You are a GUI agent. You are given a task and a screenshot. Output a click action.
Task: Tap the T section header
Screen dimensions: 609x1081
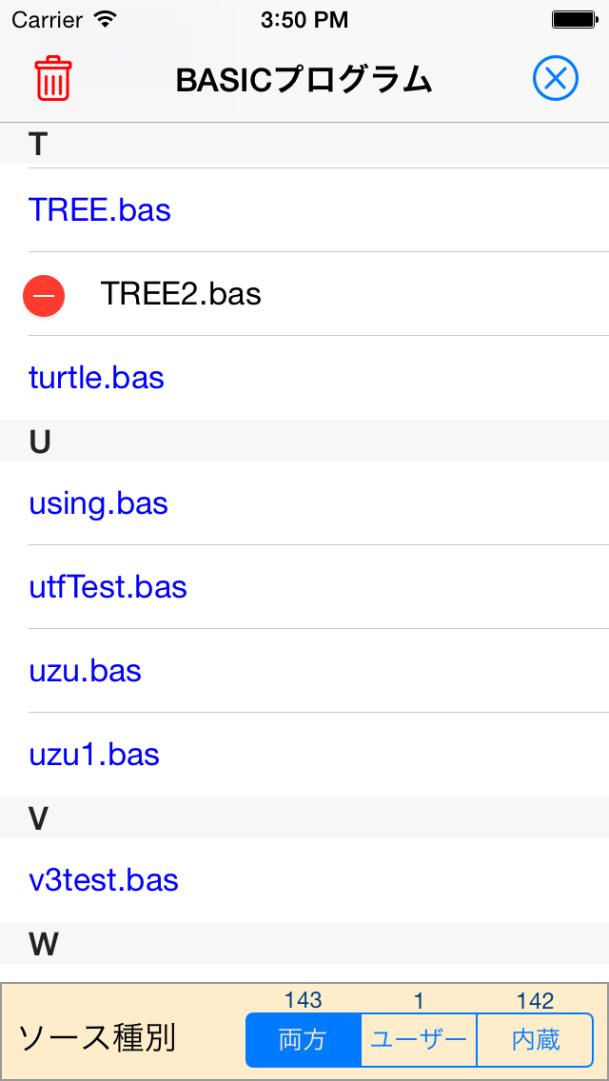[304, 144]
